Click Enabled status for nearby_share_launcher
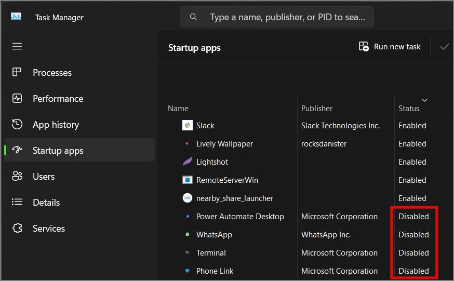Viewport: 454px width, 281px height. tap(412, 198)
